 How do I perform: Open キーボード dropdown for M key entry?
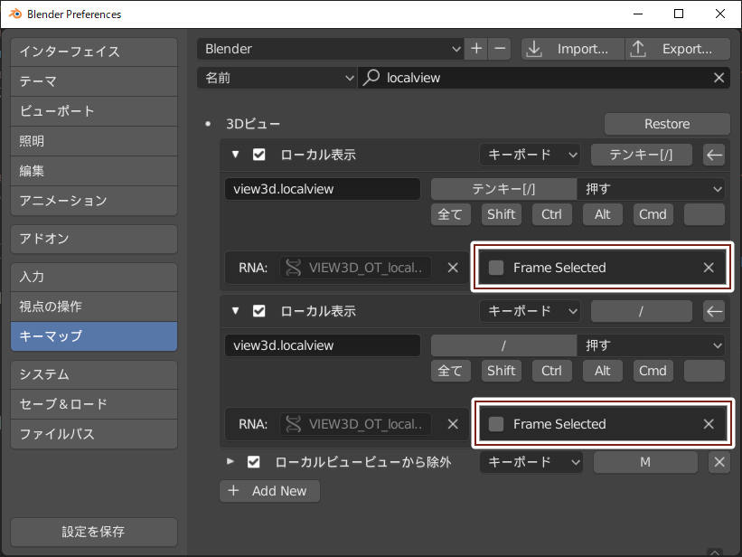pos(531,462)
